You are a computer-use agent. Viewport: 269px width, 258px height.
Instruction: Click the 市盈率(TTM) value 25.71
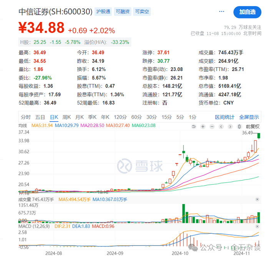point(238,69)
